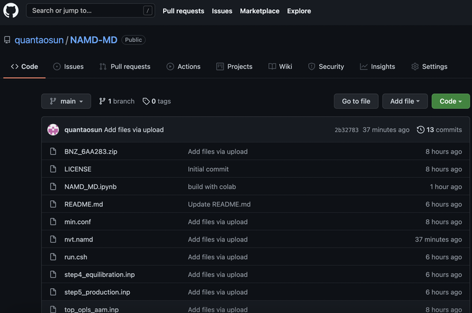Click the file icon beside LICENSE
The width and height of the screenshot is (472, 313).
point(54,169)
